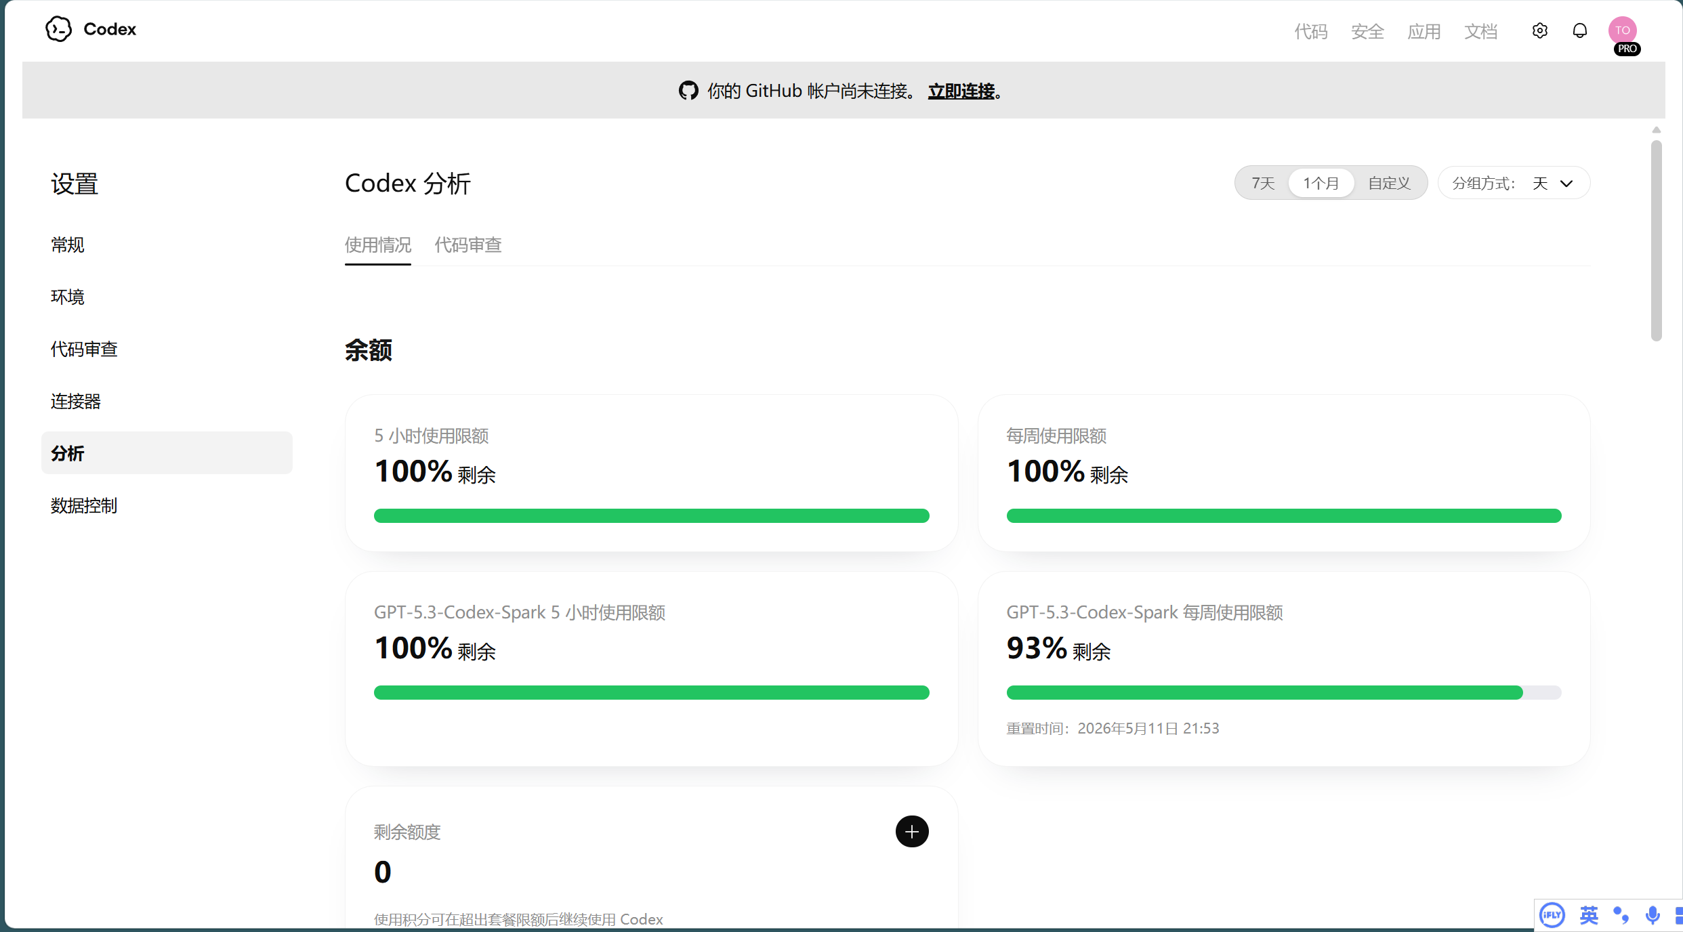Click the 93% 剩余 value

tap(1058, 648)
